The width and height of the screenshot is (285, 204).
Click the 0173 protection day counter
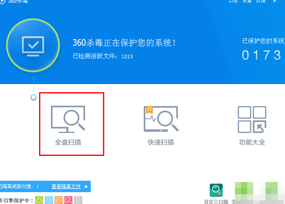point(262,55)
